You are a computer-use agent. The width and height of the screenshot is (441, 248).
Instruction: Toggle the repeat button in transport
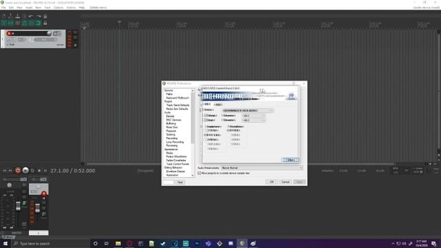point(32,171)
